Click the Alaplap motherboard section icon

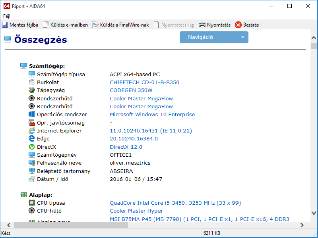23,195
